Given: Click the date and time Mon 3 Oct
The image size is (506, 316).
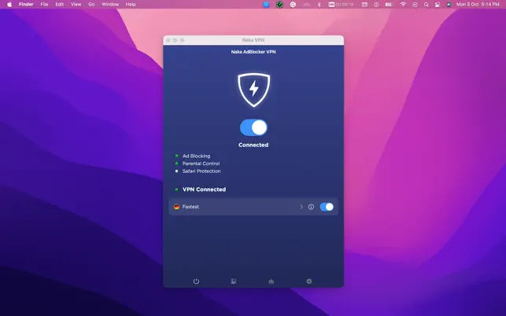Looking at the screenshot, I should tap(478, 5).
